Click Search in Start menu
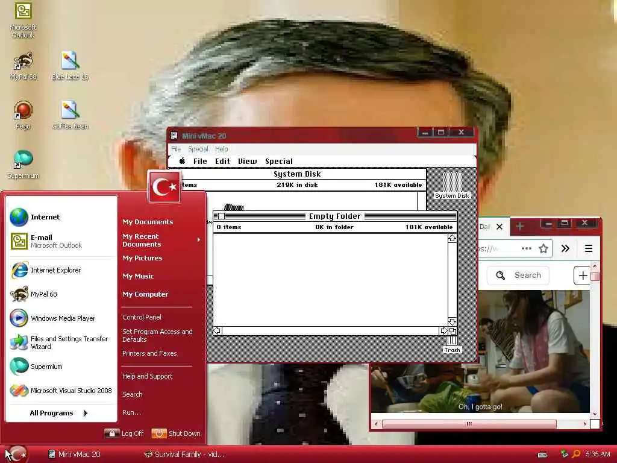617x463 pixels. [x=132, y=394]
